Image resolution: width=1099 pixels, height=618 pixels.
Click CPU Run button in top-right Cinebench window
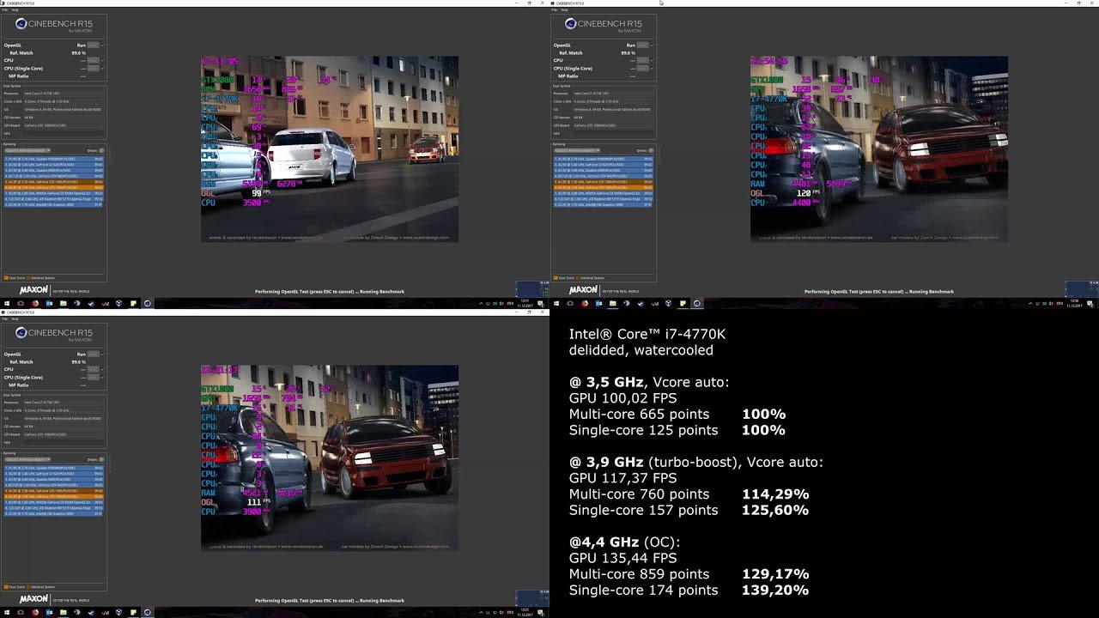[x=642, y=60]
